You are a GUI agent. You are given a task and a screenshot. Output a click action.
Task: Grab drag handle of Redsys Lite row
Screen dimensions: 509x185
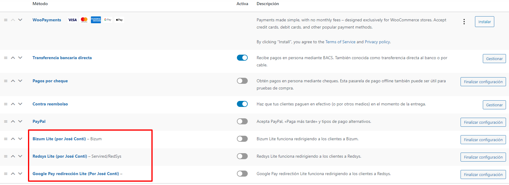(x=6, y=156)
